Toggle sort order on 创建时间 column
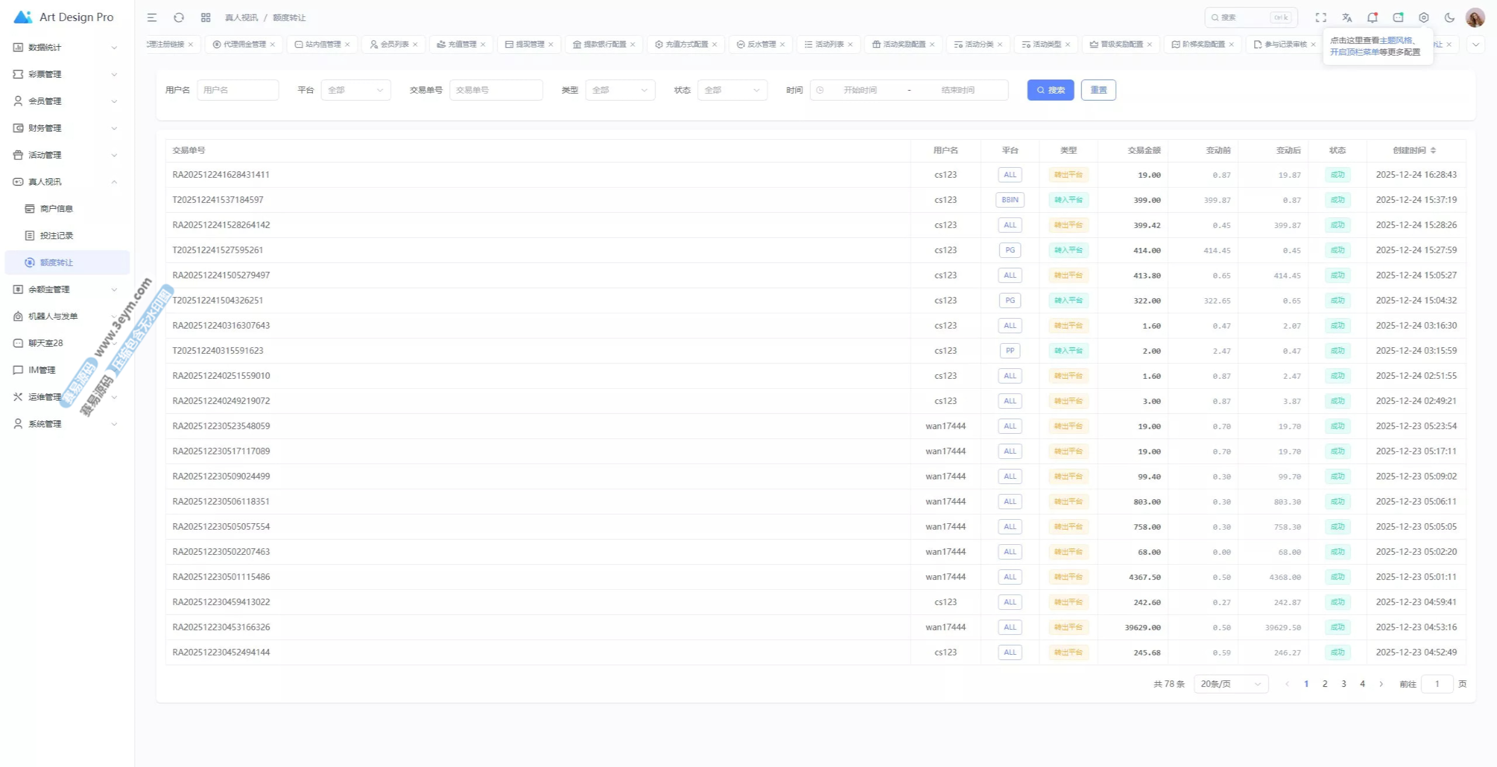Image resolution: width=1497 pixels, height=767 pixels. pyautogui.click(x=1433, y=150)
